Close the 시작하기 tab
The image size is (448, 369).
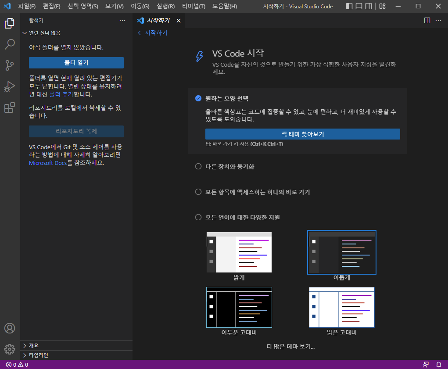pos(179,21)
